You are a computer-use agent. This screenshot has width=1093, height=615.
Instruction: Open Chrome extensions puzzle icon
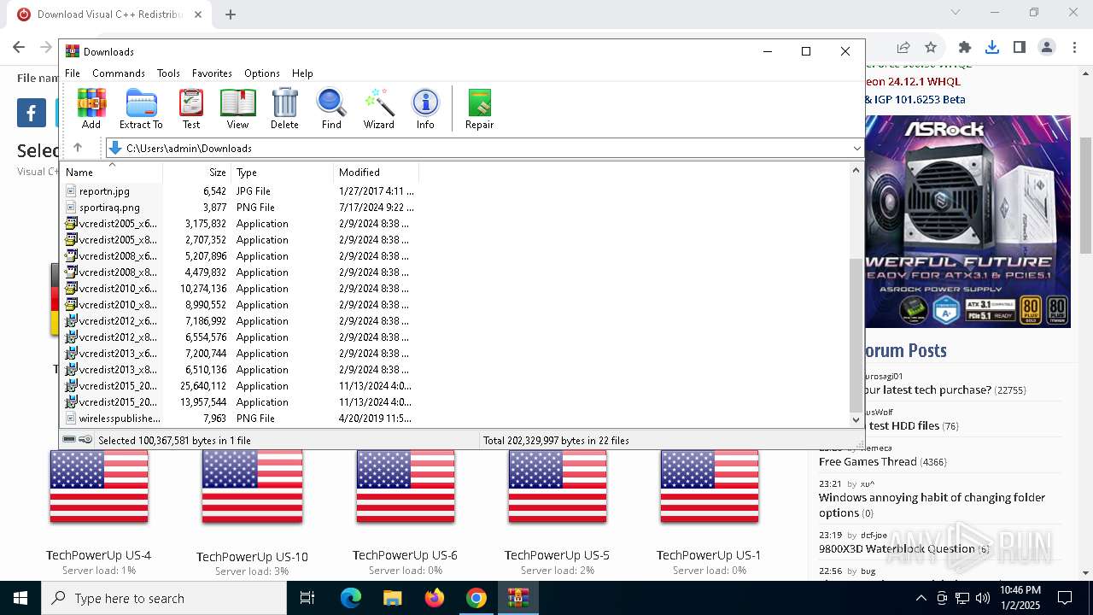click(965, 47)
